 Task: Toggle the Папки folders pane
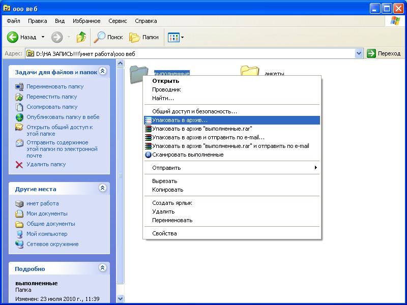(x=144, y=37)
